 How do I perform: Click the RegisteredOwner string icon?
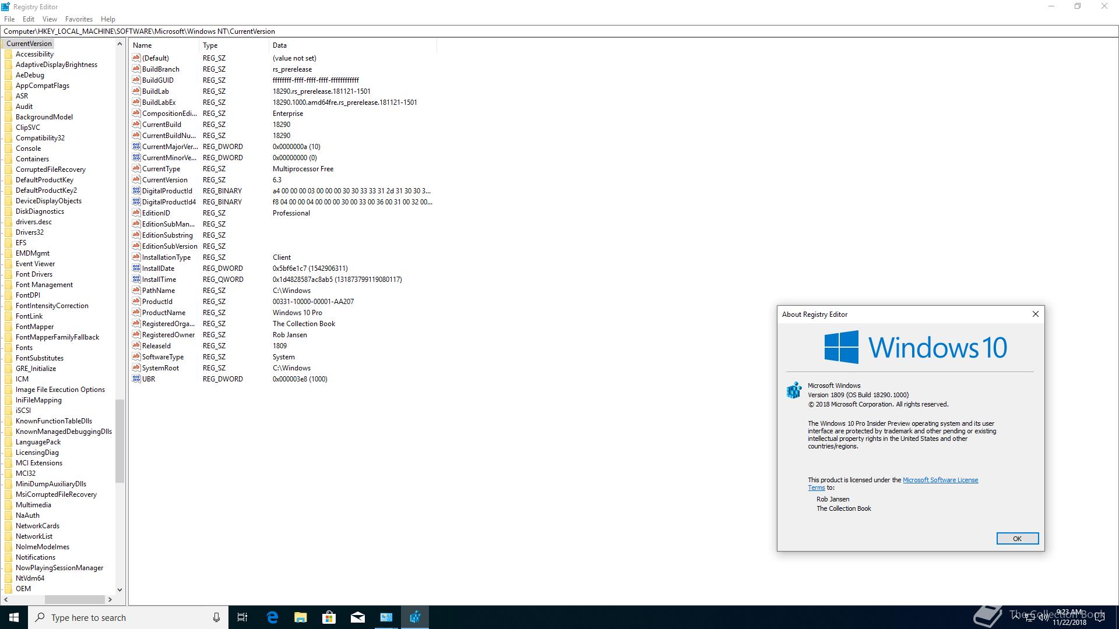click(136, 334)
